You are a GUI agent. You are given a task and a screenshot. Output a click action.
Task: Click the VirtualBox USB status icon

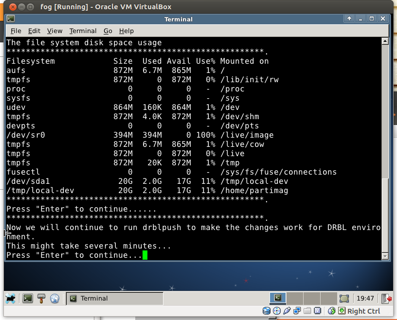point(287,311)
